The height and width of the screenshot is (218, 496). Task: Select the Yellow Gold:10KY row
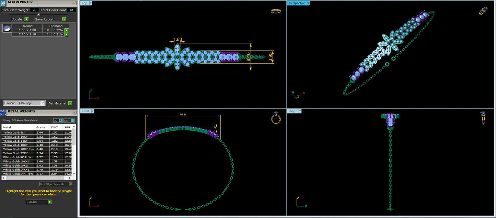pos(37,137)
